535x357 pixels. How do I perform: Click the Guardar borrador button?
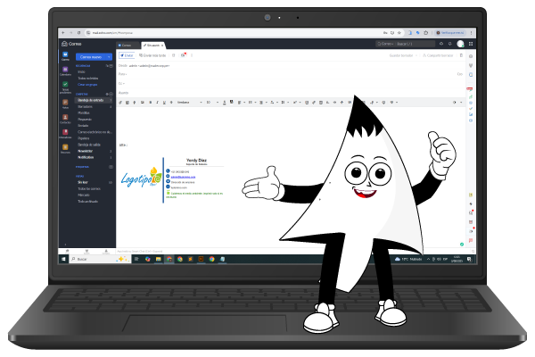(x=403, y=54)
